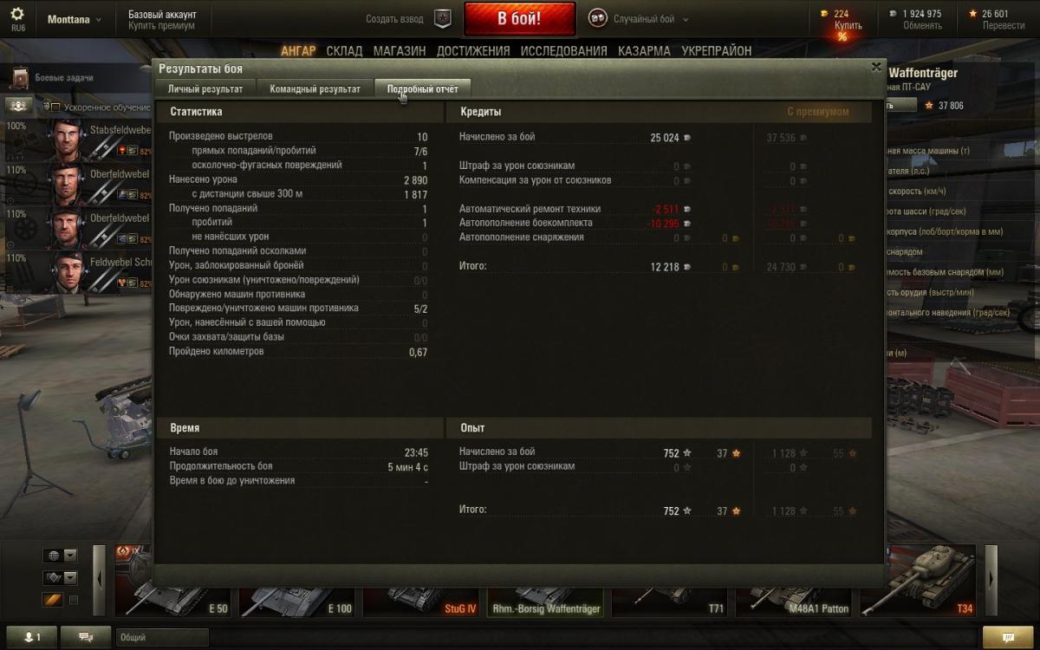Switch to Командный результат tab
This screenshot has width=1040, height=650.
(x=315, y=88)
